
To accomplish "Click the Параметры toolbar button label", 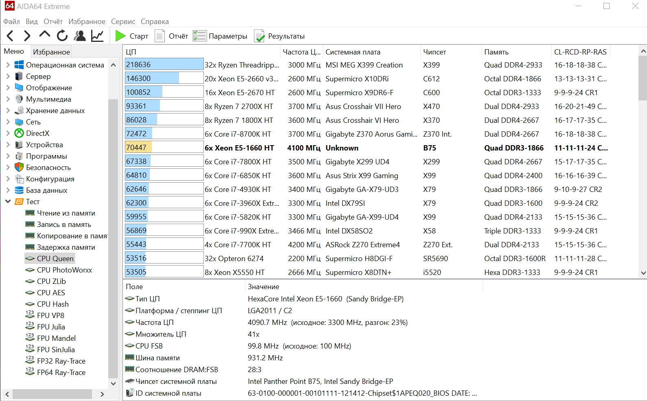I will pos(228,36).
